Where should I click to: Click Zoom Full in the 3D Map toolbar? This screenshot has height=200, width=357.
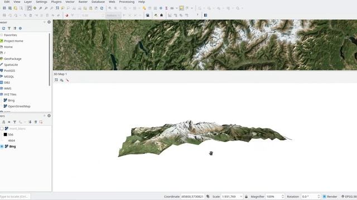pyautogui.click(x=56, y=80)
